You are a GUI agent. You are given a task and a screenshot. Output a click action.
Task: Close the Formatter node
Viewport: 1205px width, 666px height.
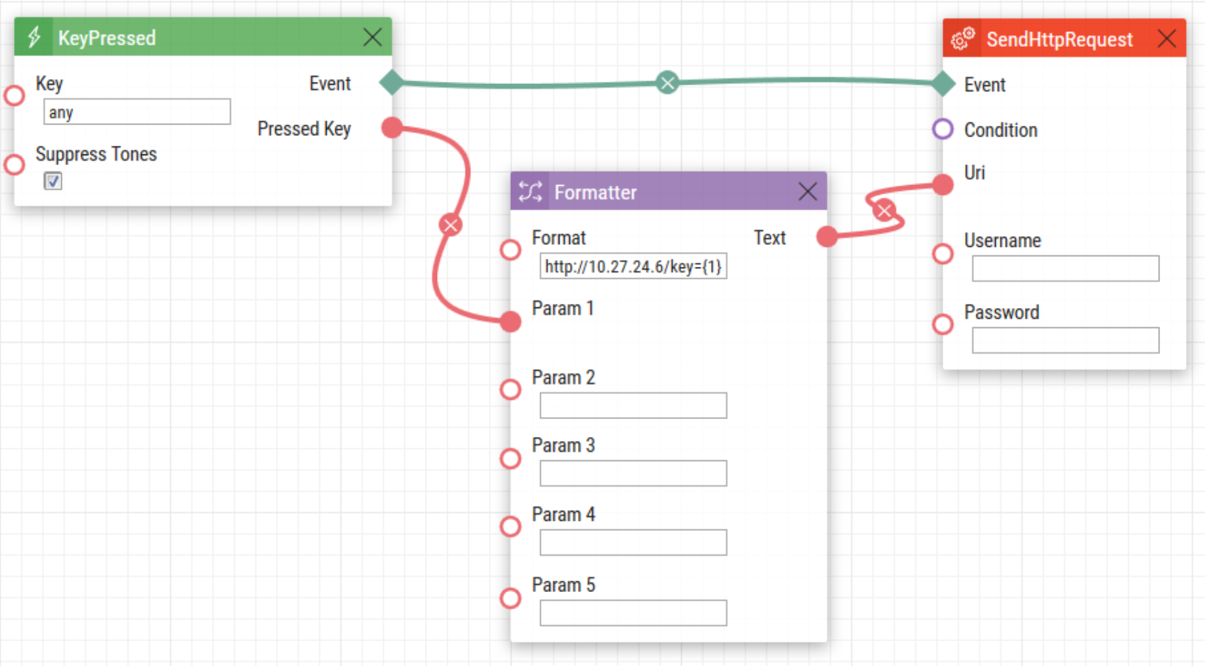807,191
